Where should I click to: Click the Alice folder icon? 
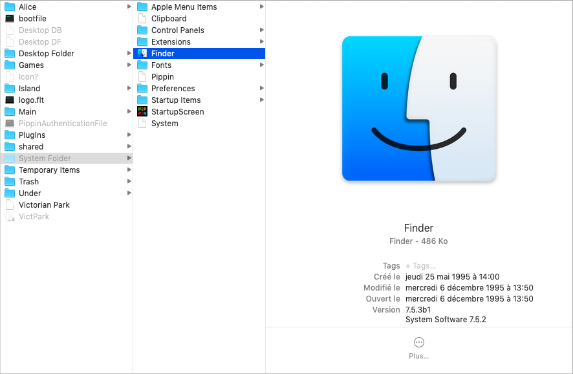pos(10,7)
